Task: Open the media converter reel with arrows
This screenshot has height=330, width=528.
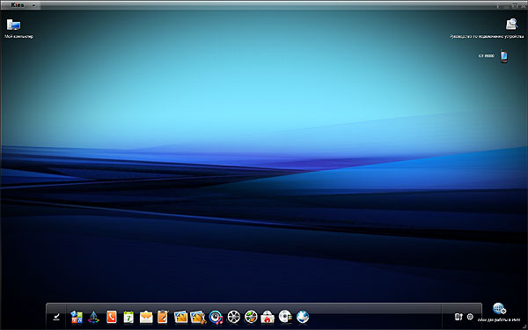Action: [x=251, y=317]
